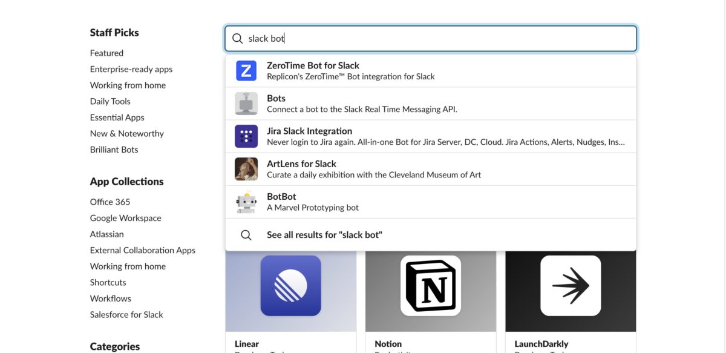Browse the Shortcuts collection

(108, 282)
